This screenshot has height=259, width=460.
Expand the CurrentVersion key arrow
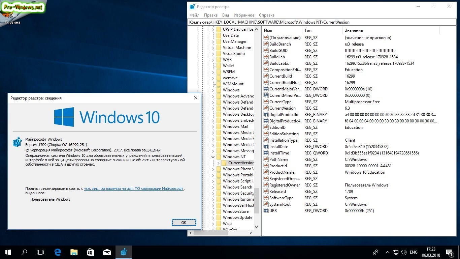click(219, 163)
